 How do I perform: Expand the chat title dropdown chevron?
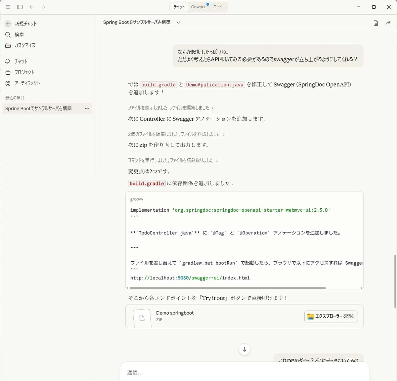(x=178, y=22)
